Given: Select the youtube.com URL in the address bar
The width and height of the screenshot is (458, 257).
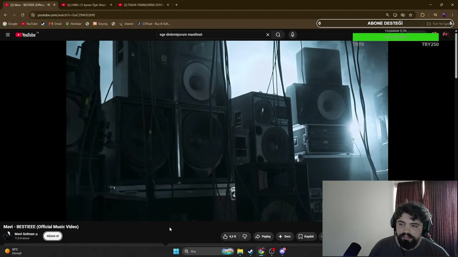Looking at the screenshot, I should (66, 15).
